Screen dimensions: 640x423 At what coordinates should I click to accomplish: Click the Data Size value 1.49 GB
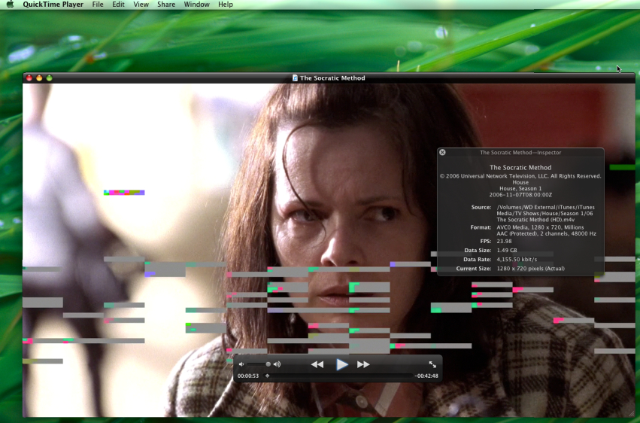pyautogui.click(x=507, y=251)
